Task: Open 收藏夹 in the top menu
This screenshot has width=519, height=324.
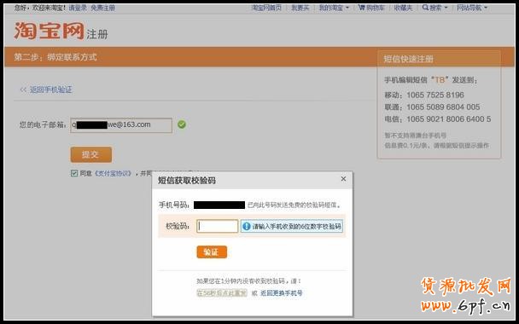Action: [403, 8]
